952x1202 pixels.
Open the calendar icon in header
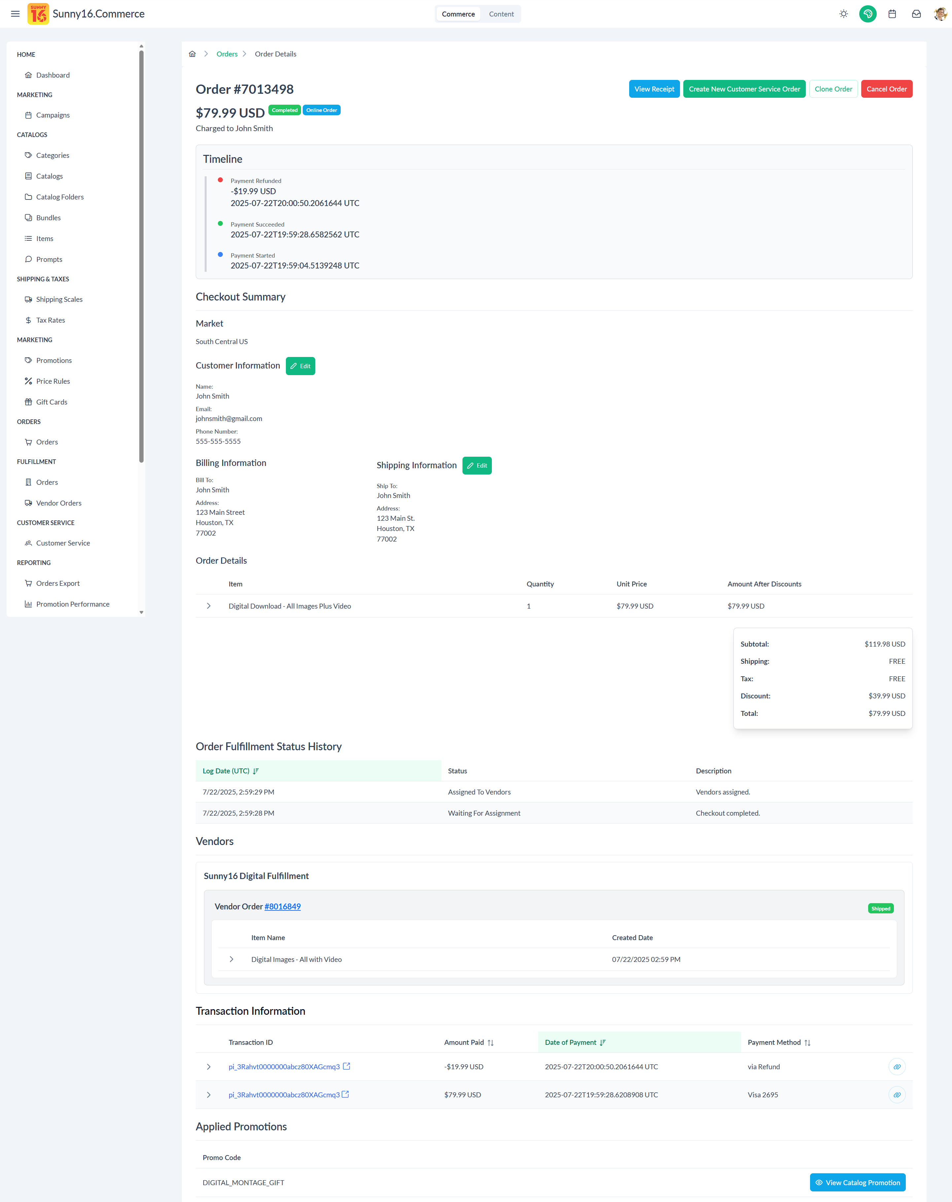pyautogui.click(x=892, y=14)
